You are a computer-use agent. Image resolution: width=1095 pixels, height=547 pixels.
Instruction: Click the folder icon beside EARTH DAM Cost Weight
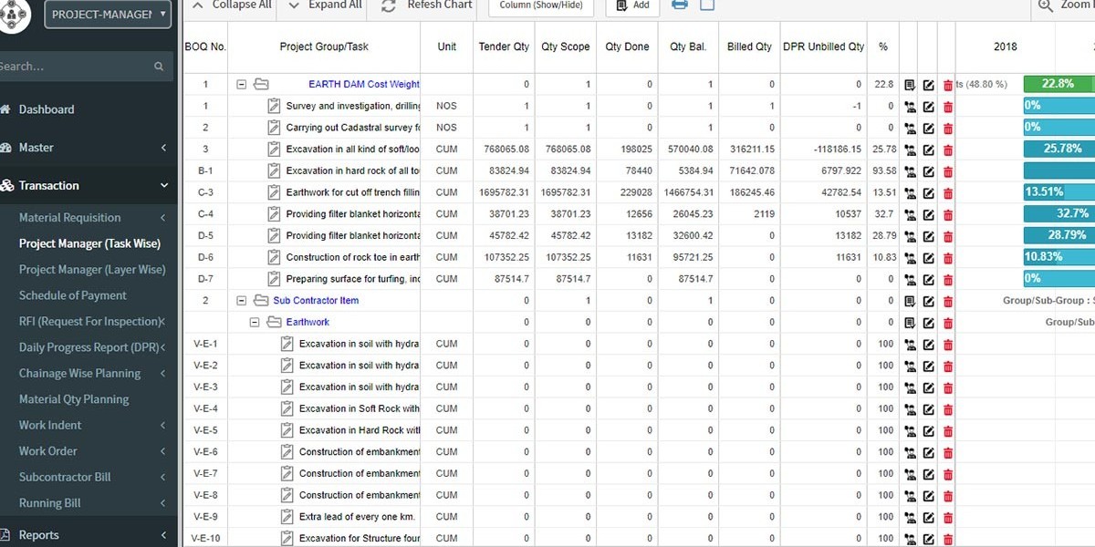(261, 84)
